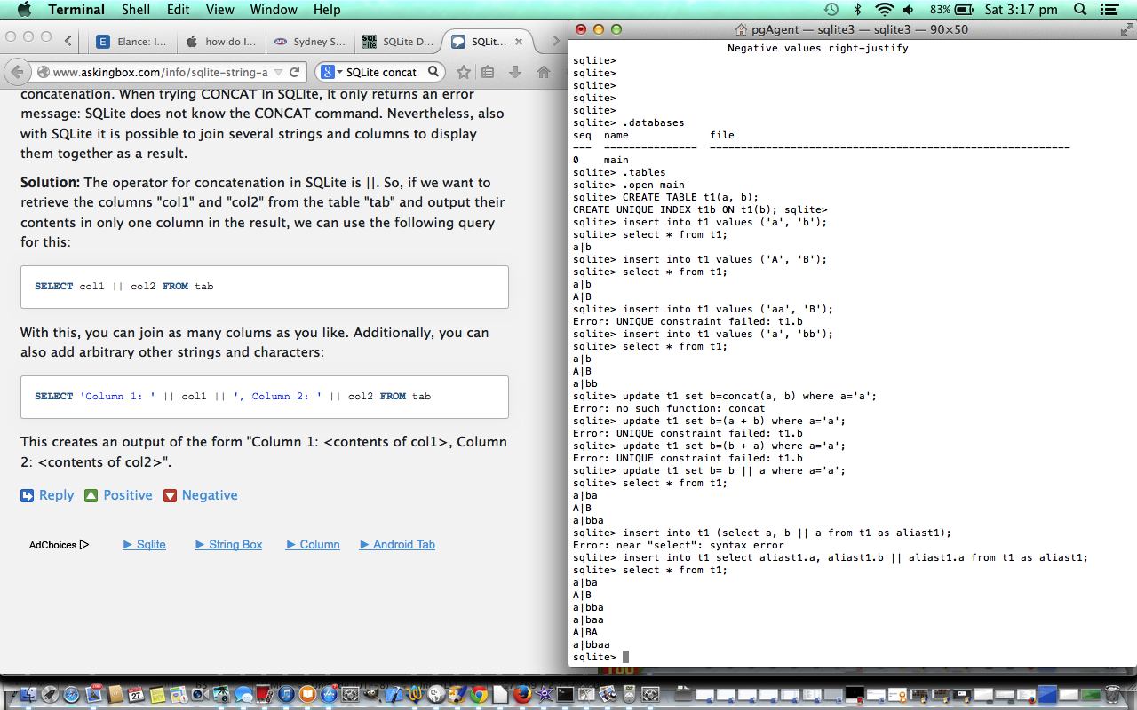The height and width of the screenshot is (710, 1137).
Task: Click the search magnifier in the search box
Action: [433, 72]
